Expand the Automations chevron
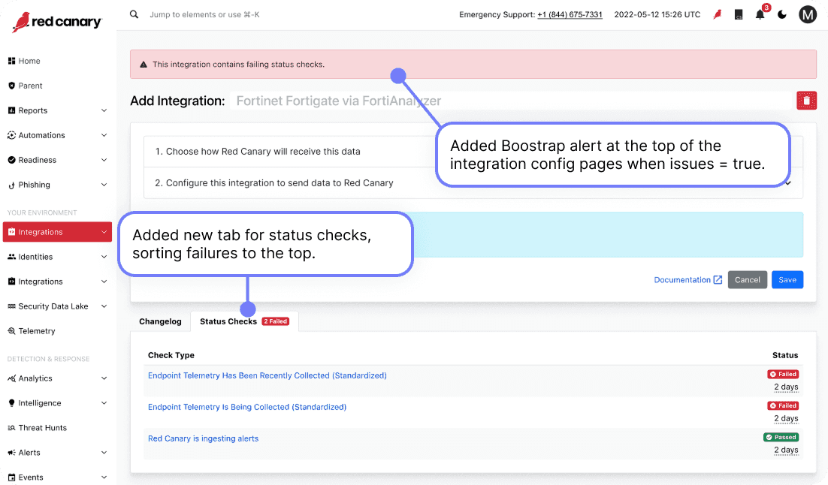 (104, 135)
